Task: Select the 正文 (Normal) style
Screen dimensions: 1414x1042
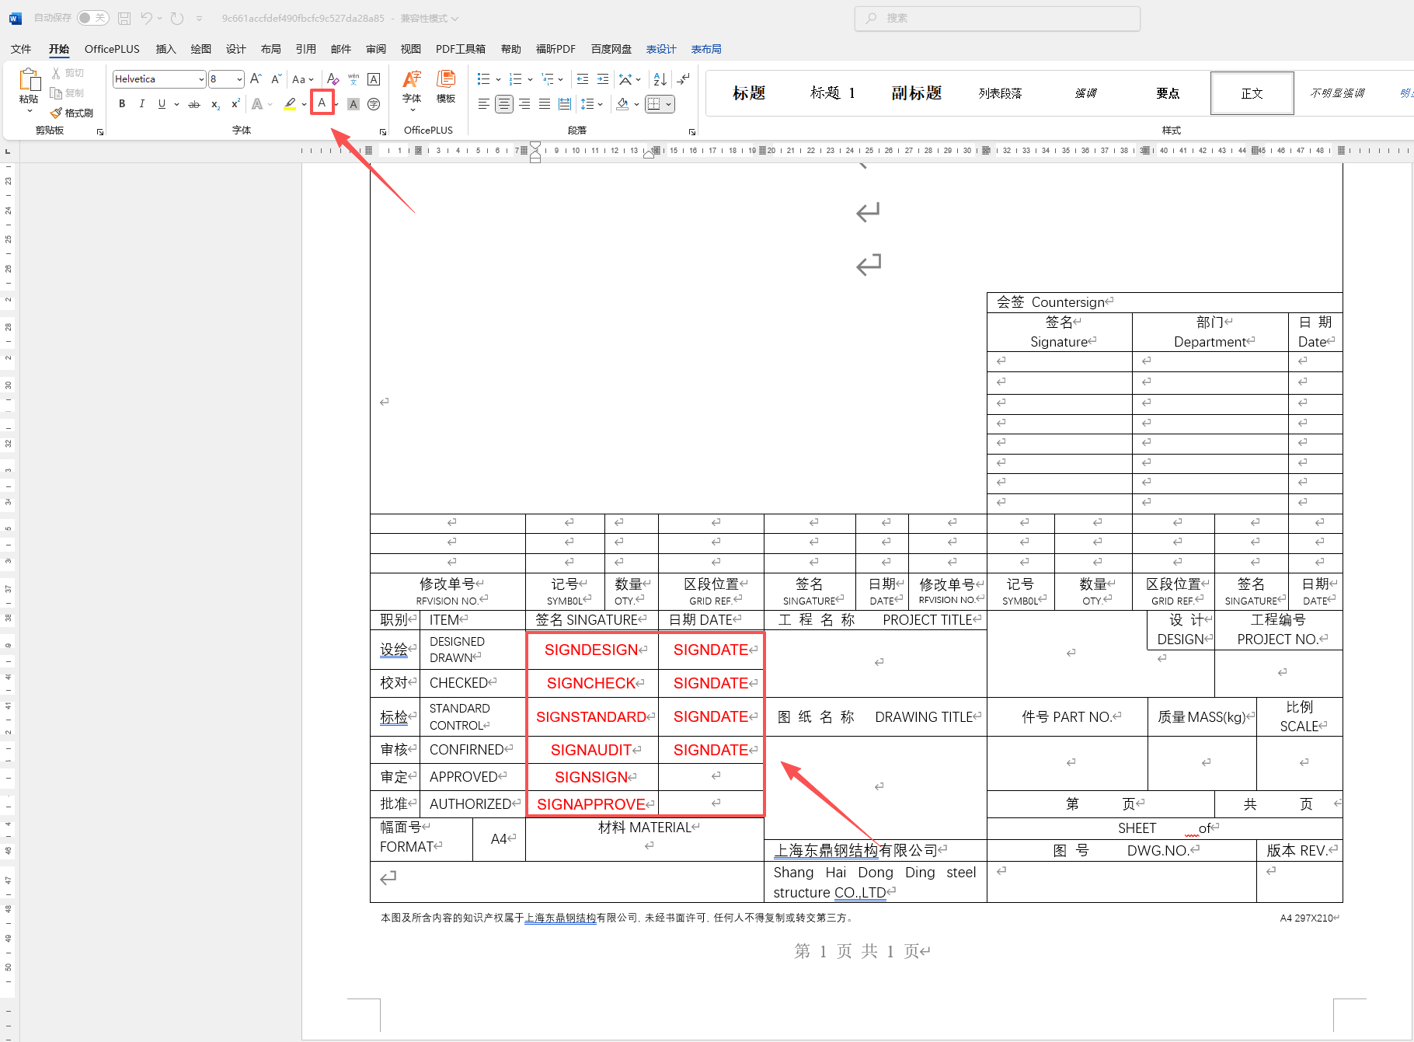Action: click(x=1252, y=93)
